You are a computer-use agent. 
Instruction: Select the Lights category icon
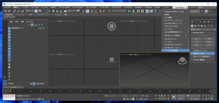point(199,26)
